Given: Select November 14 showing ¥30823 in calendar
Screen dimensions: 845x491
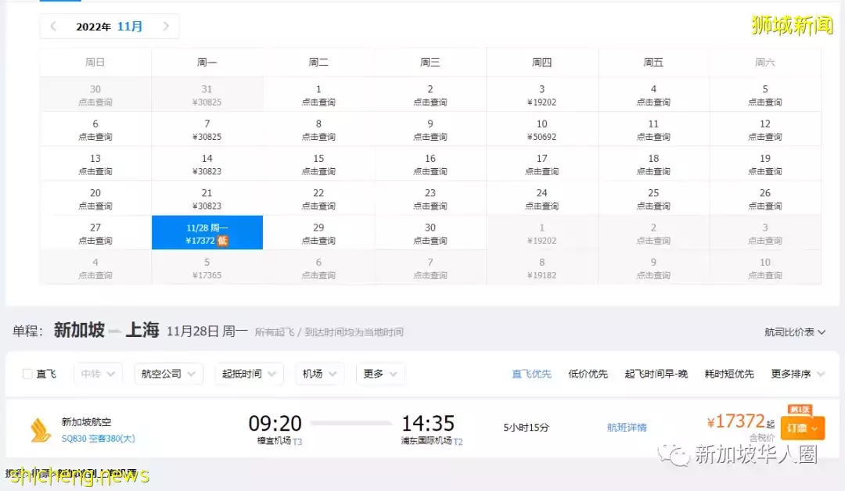Looking at the screenshot, I should 207,163.
